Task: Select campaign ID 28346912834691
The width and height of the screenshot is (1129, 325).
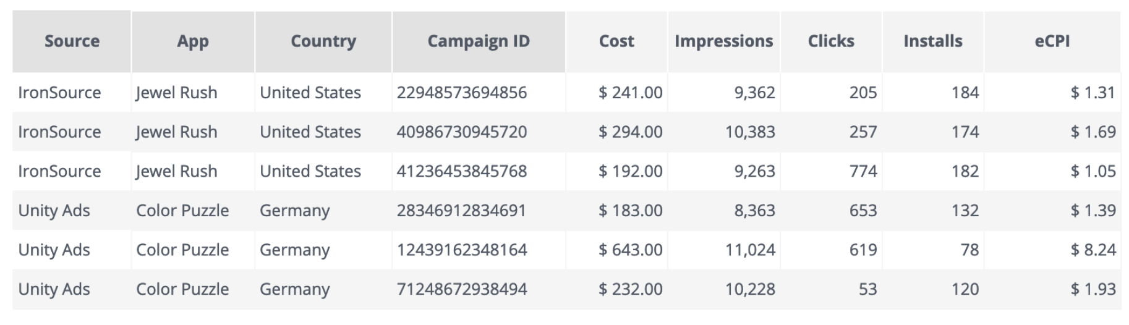Action: 461,211
